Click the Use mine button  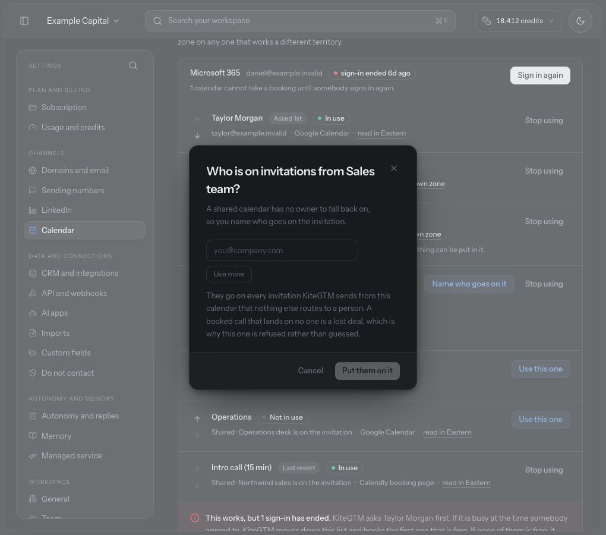pyautogui.click(x=229, y=274)
